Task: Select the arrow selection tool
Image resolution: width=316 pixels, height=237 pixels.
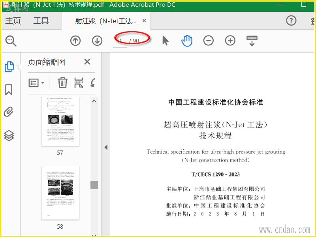Action: pos(165,41)
